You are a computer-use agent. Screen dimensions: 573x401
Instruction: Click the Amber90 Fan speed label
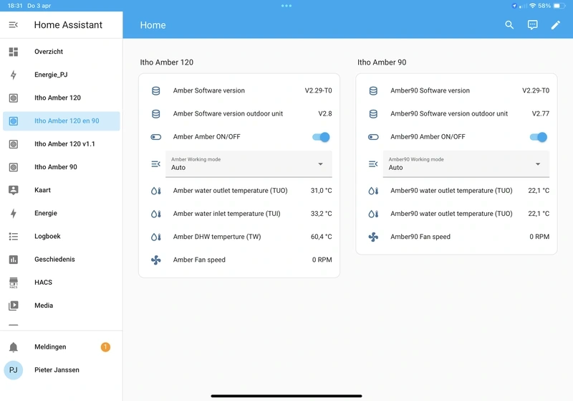click(420, 237)
